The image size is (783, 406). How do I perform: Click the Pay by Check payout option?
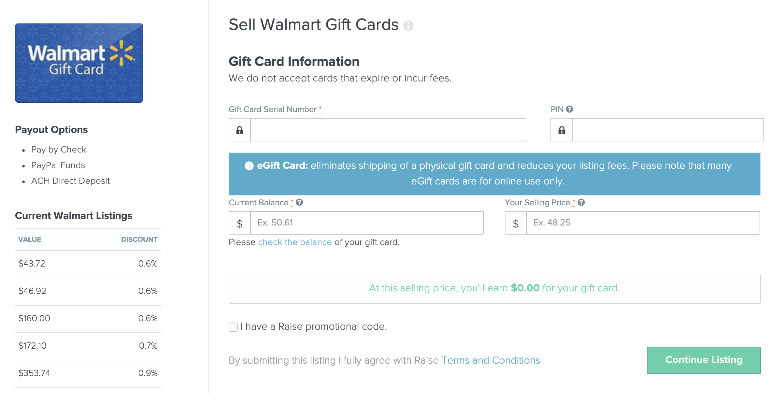tap(58, 150)
